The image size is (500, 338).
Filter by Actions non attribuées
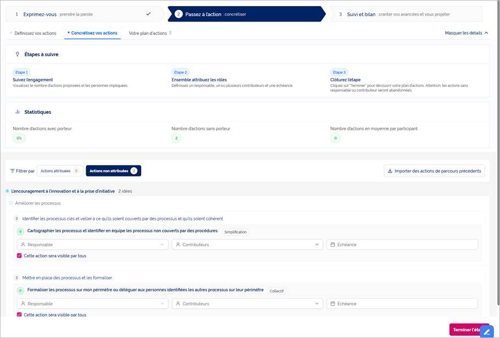[x=114, y=171]
